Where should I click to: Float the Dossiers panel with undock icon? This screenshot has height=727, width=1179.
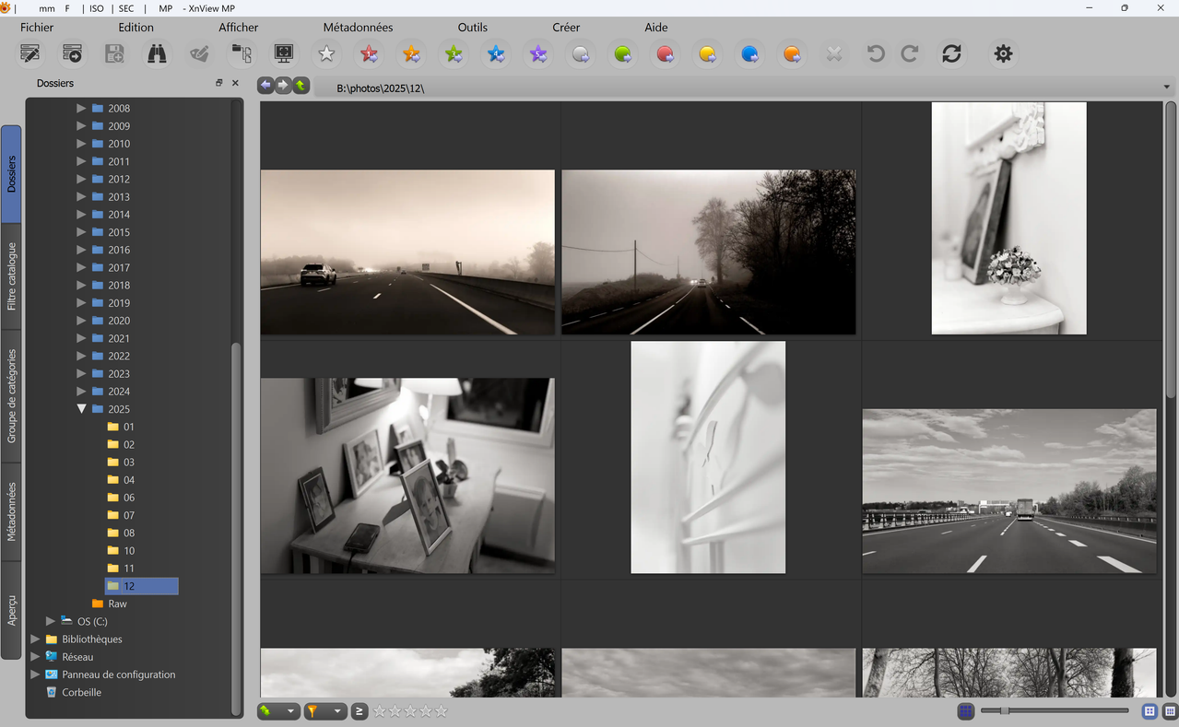pos(219,83)
